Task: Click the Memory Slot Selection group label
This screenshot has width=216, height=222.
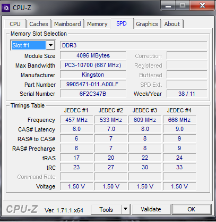Action: 39,34
